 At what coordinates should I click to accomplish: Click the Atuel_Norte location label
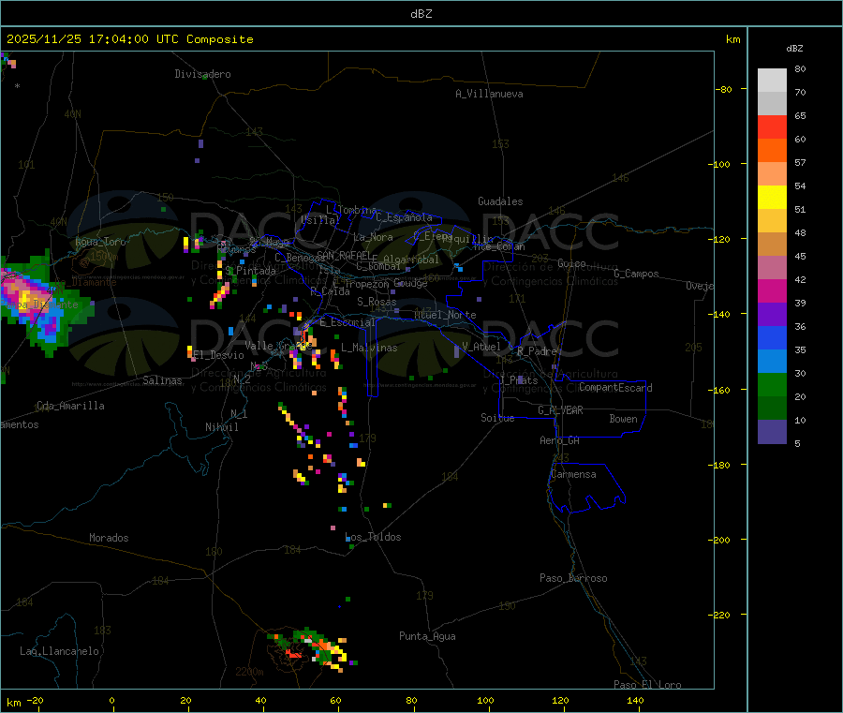click(445, 315)
